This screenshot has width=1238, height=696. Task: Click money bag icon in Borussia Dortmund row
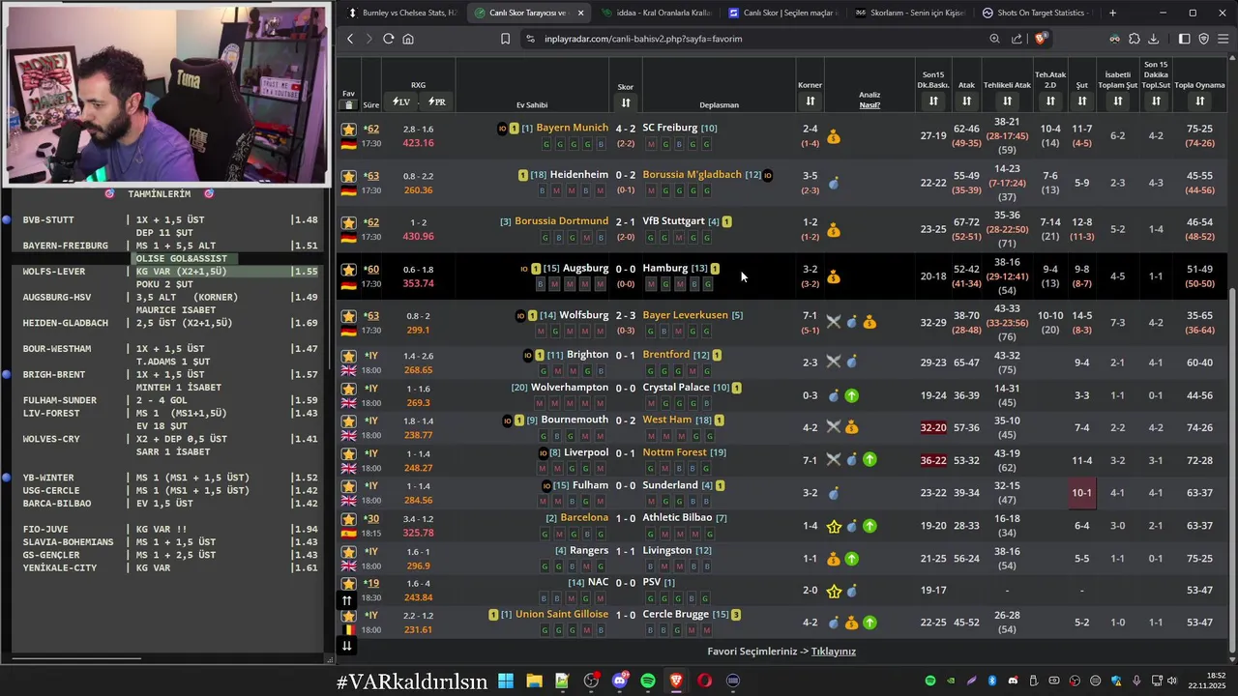[834, 230]
